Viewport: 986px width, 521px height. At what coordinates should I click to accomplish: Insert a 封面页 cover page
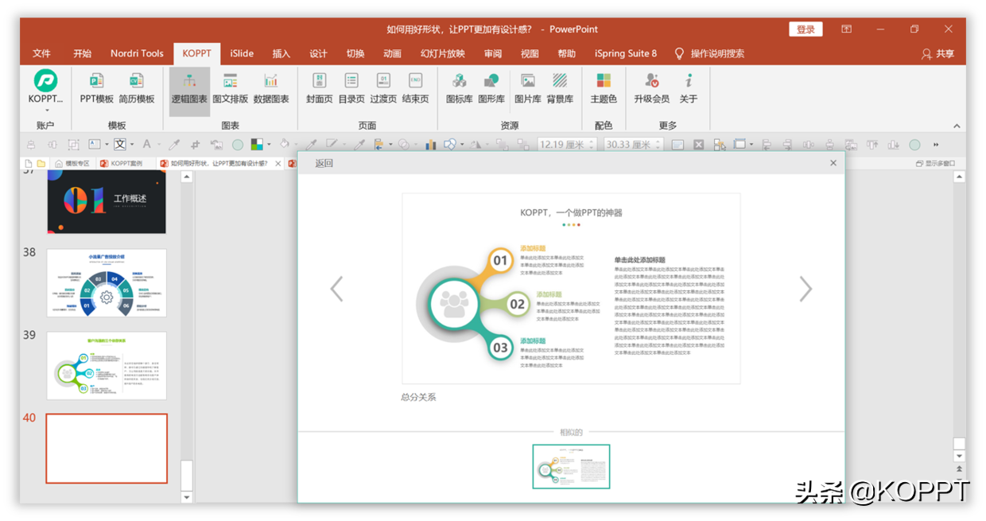(x=319, y=88)
